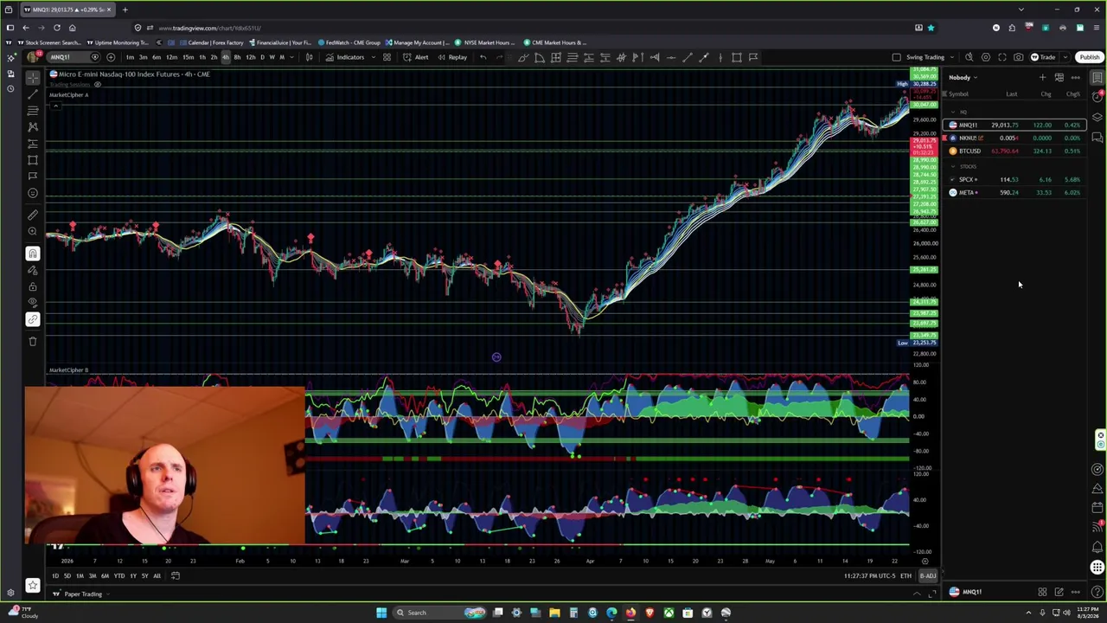Maximize the bottom trading panel
Viewport: 1107px width, 623px height.
(931, 594)
